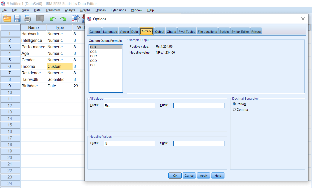Switch to the Pivot Tables tab
Viewport: 312px width, 188px height.
point(187,32)
